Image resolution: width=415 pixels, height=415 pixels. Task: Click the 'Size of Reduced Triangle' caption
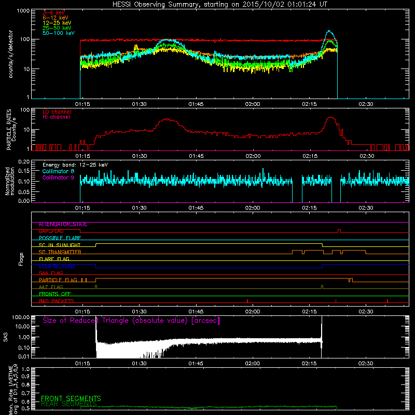131,321
